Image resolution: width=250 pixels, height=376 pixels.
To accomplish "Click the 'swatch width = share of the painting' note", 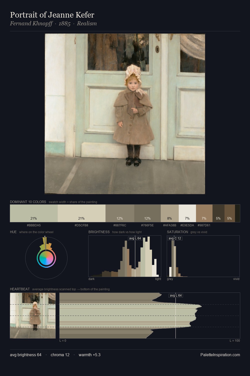I will [73, 202].
